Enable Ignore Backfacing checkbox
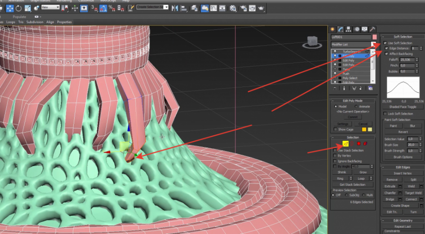Screen dimensions: 425x234 [335, 161]
